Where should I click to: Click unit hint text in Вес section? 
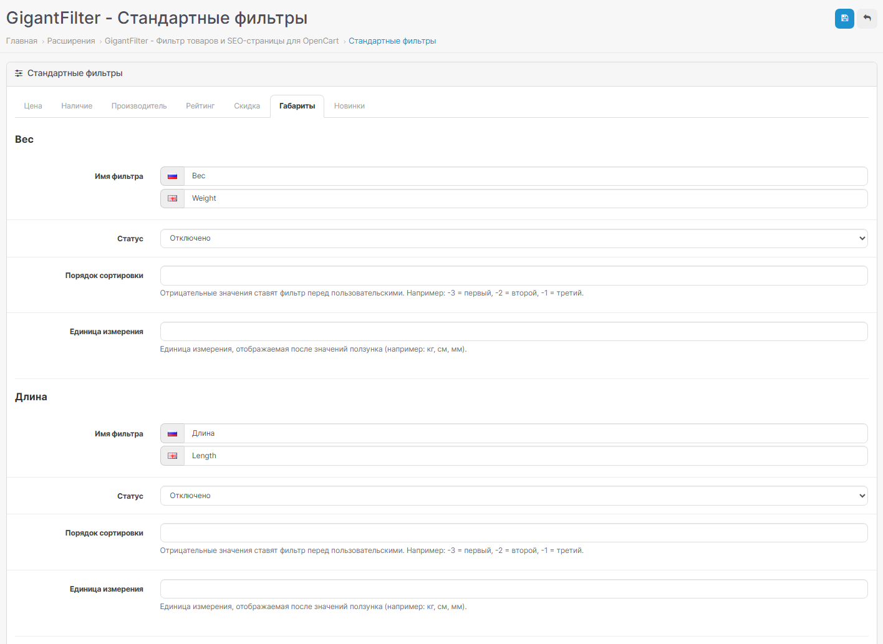click(x=313, y=349)
